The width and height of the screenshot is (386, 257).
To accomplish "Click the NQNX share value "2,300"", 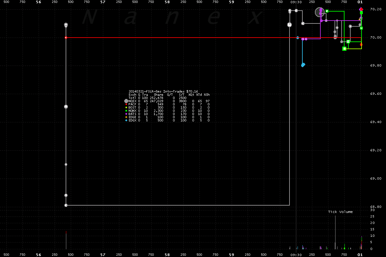I will [x=159, y=111].
